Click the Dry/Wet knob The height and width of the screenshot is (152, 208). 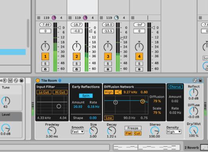194,130
